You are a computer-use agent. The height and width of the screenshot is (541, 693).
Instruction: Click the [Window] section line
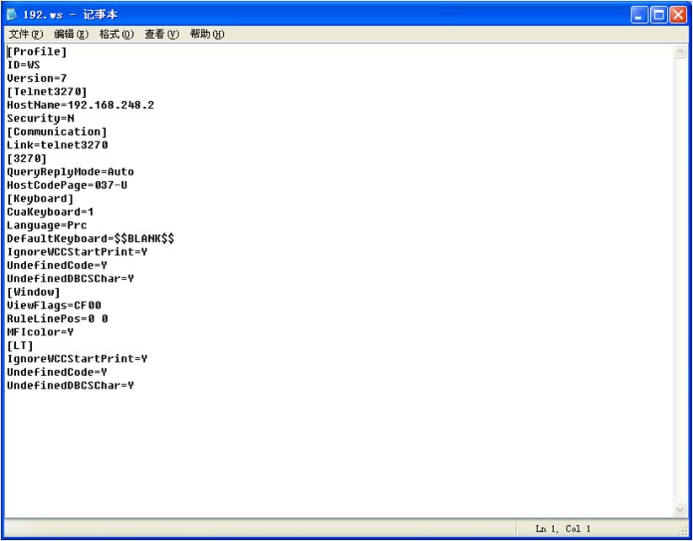point(33,292)
